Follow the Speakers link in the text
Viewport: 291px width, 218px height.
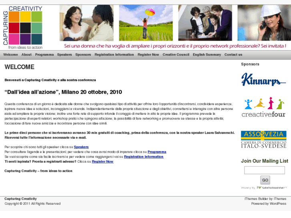click(x=81, y=147)
